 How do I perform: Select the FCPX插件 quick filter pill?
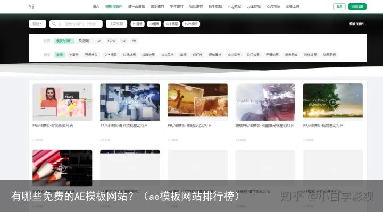click(191, 24)
